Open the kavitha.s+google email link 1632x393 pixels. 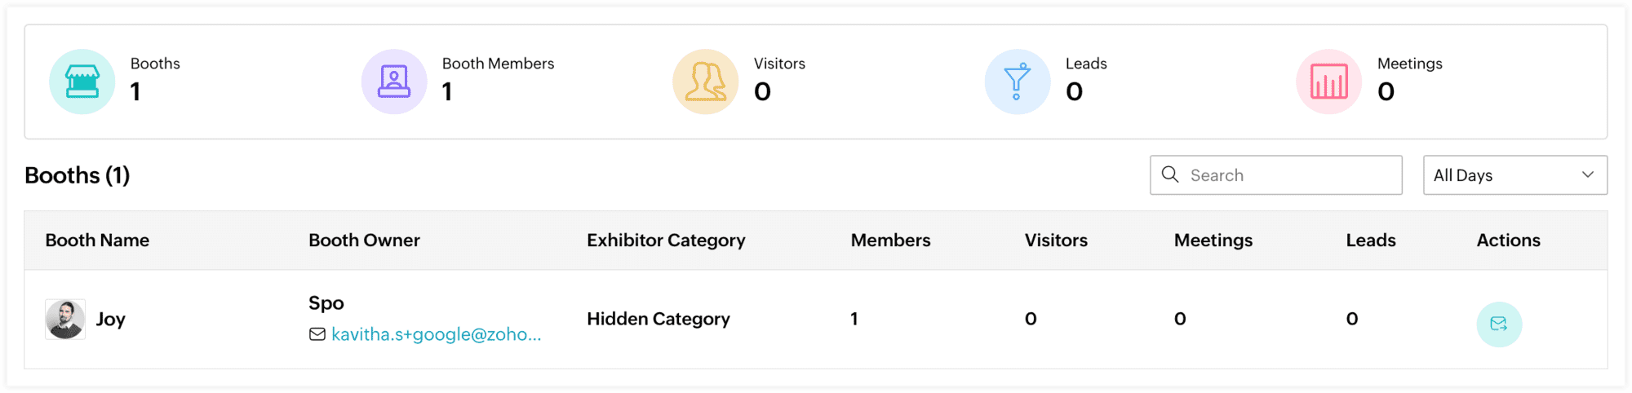pos(436,334)
